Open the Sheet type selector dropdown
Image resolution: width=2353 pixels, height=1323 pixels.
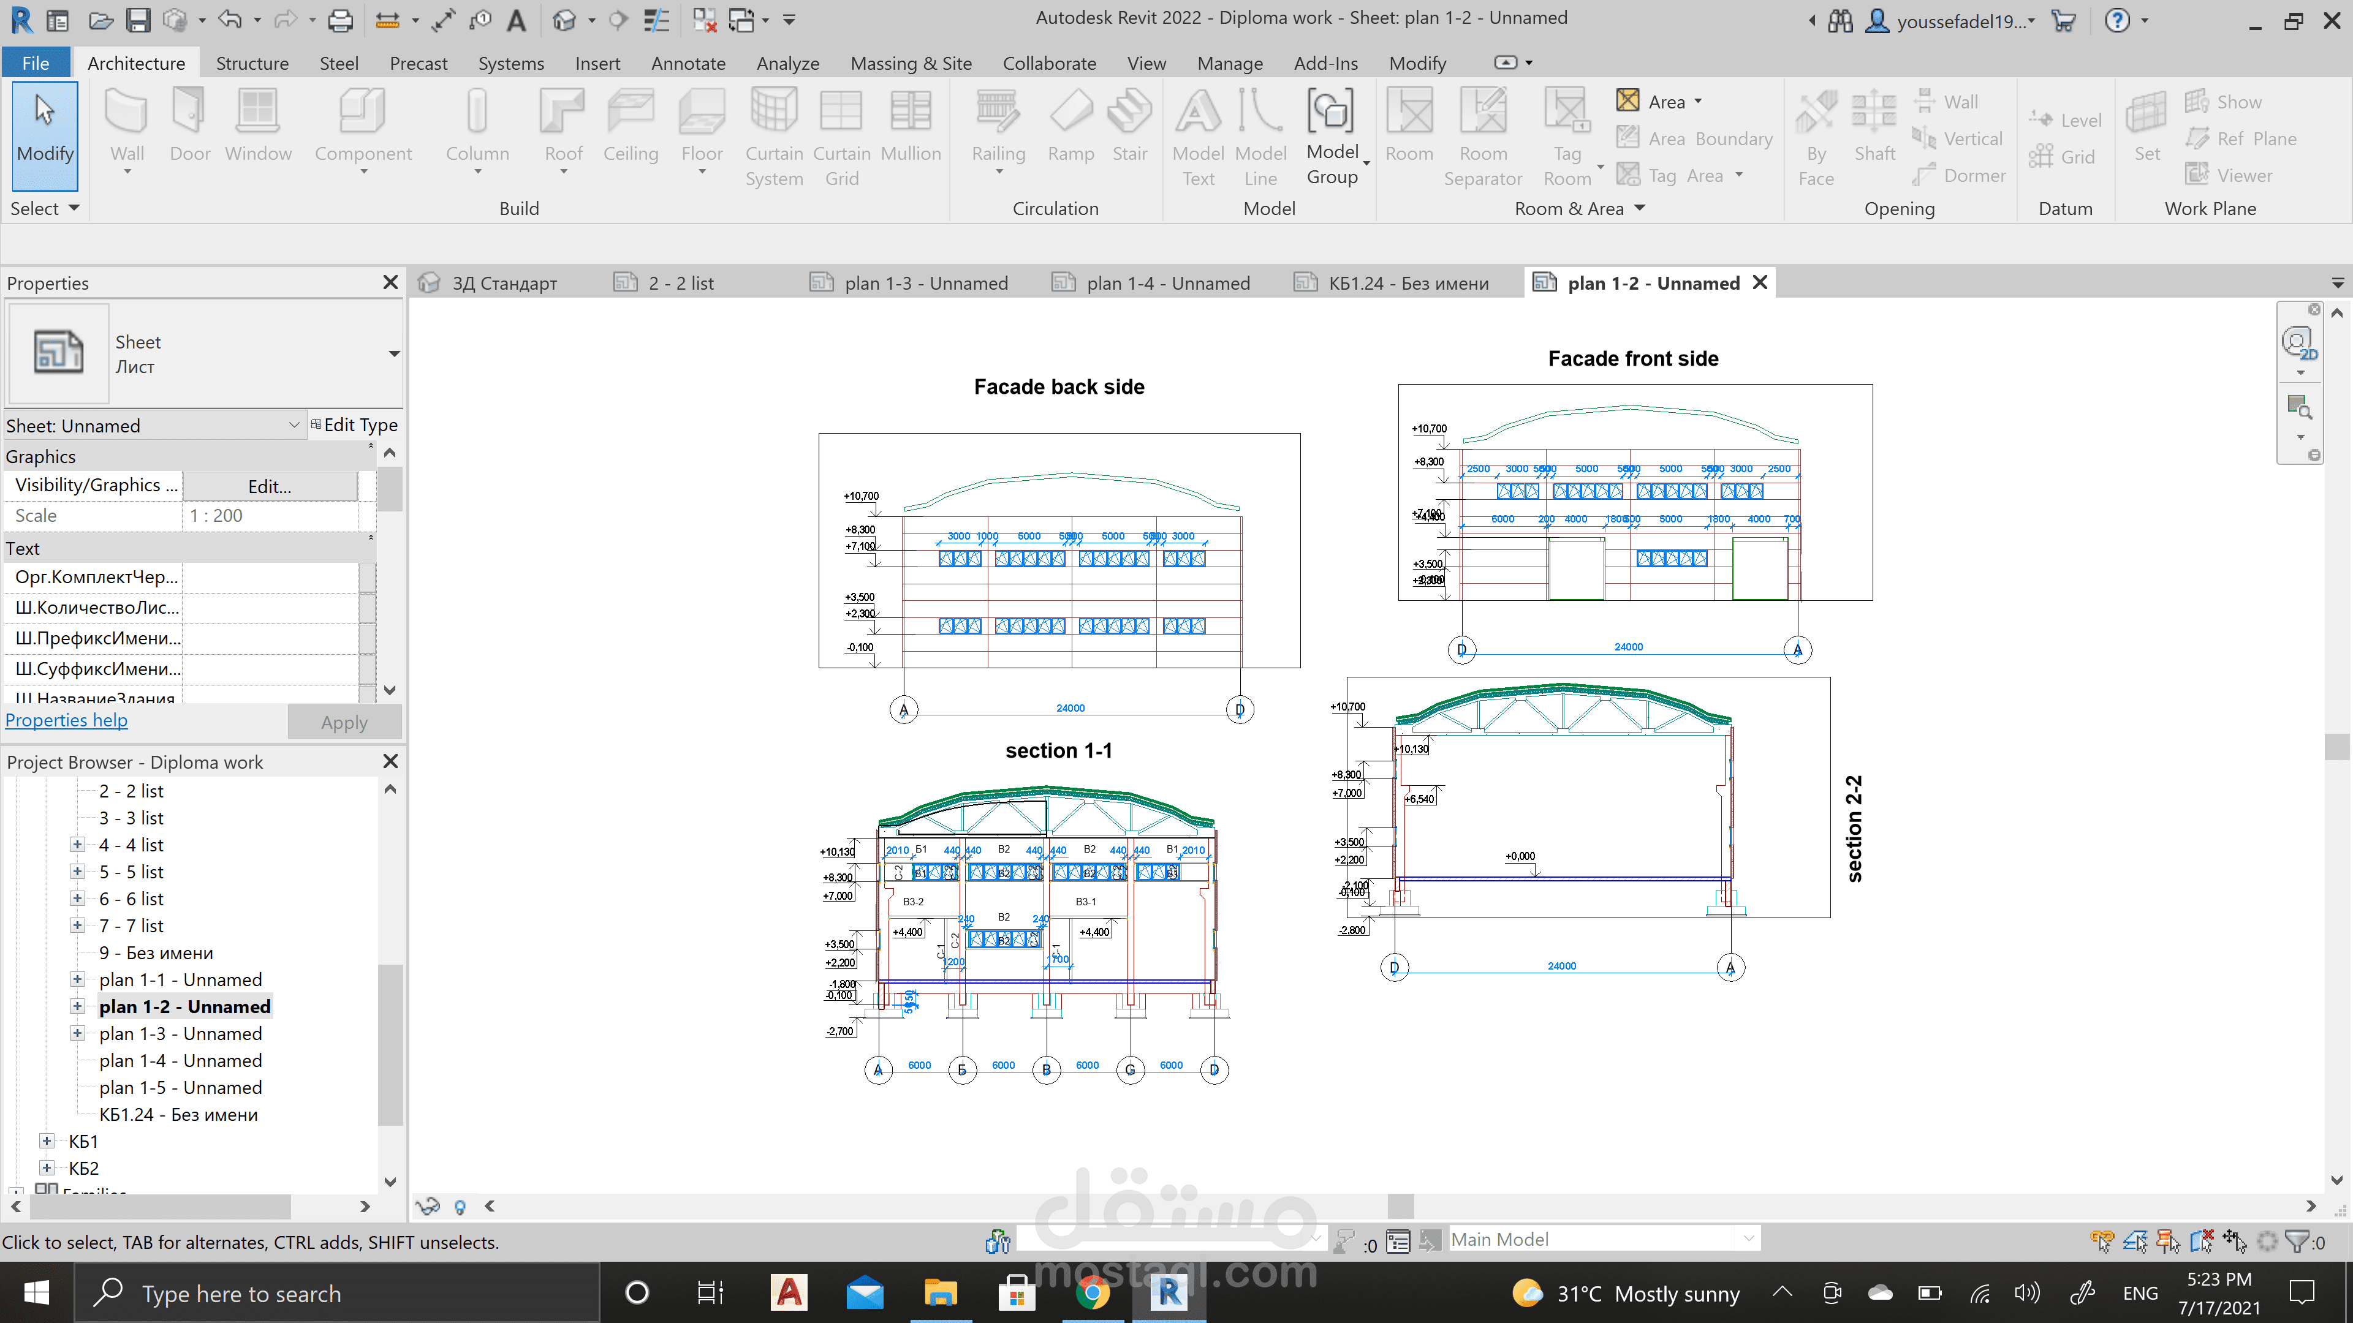click(393, 354)
